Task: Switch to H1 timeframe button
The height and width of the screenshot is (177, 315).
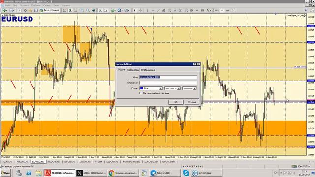Action: 222,10
